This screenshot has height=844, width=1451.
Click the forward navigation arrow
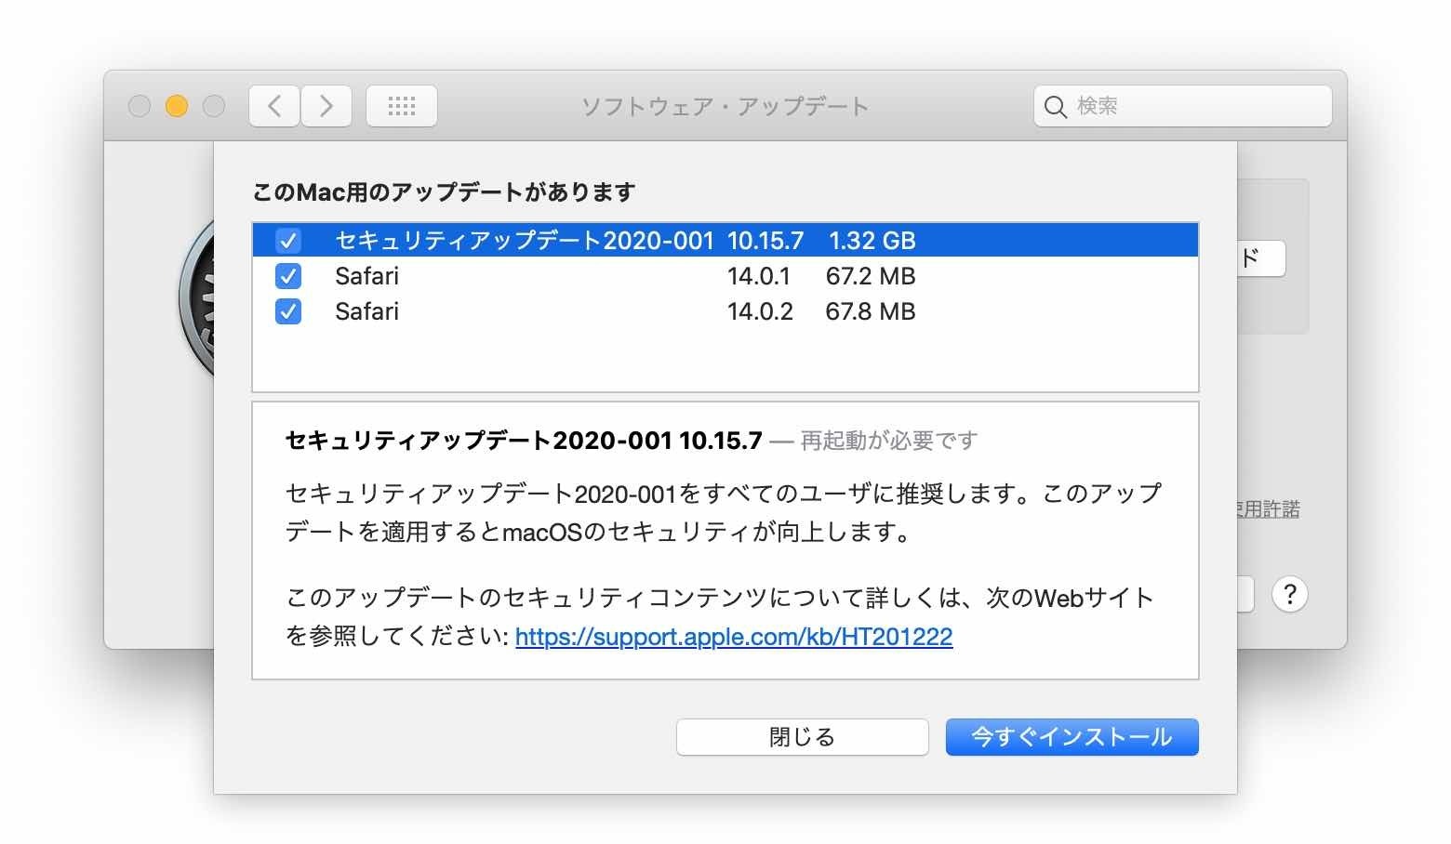pyautogui.click(x=326, y=106)
